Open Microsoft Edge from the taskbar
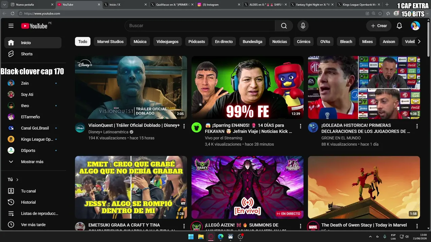Viewport: 431px width, 242px height. (221, 237)
